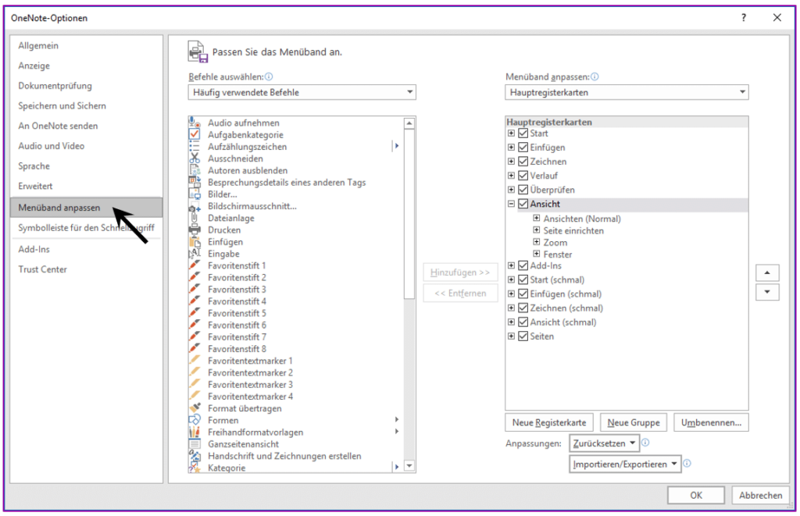800x516 pixels.
Task: Click the command list scrollbar thumb
Action: pos(409,214)
